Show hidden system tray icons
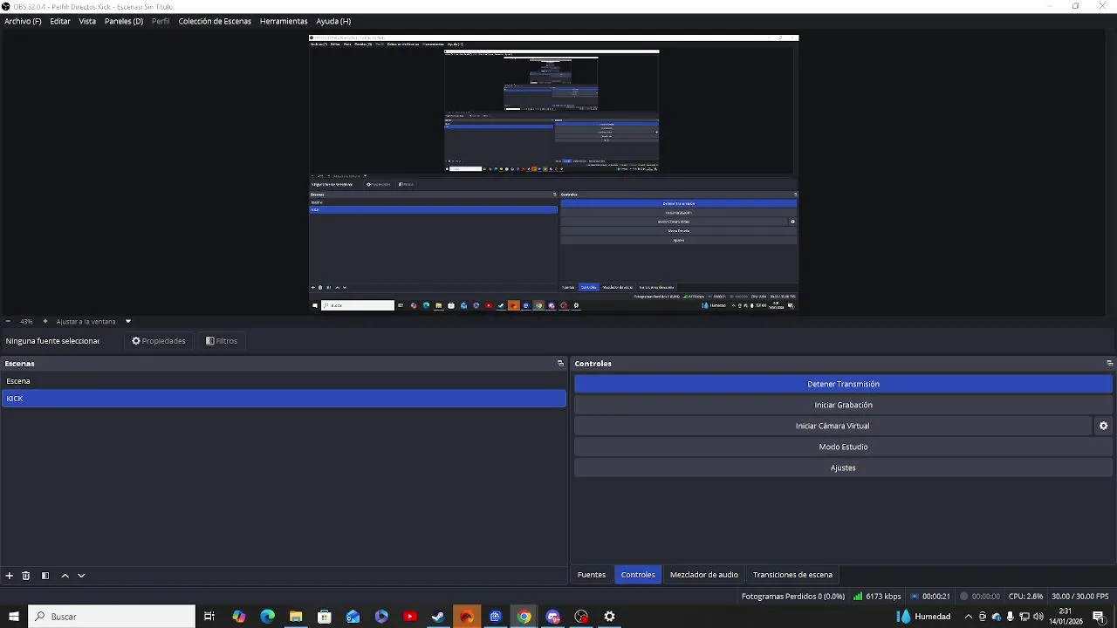Viewport: 1117px width, 628px height. [x=968, y=617]
